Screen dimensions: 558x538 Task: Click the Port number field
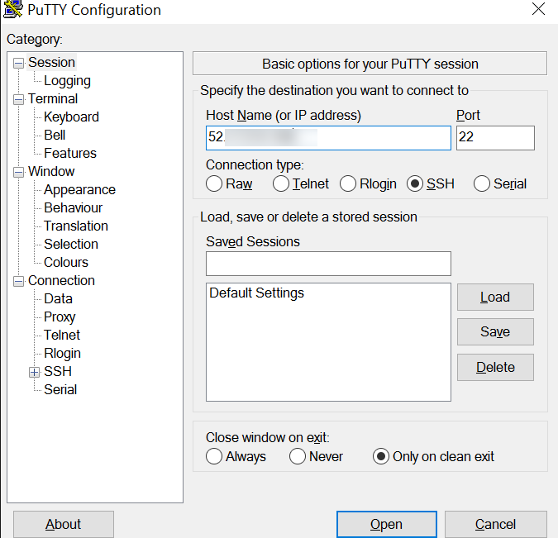[x=494, y=137]
